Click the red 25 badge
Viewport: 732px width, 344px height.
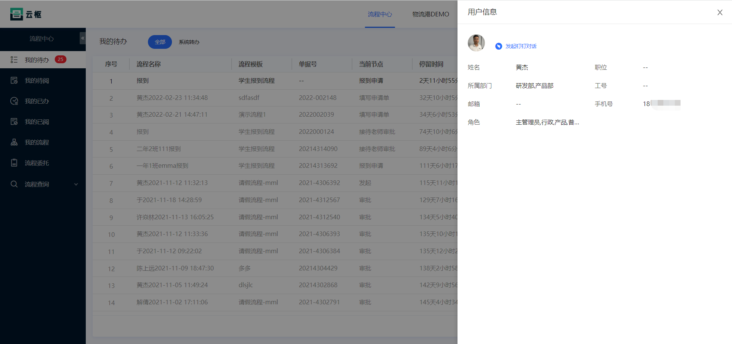point(61,59)
